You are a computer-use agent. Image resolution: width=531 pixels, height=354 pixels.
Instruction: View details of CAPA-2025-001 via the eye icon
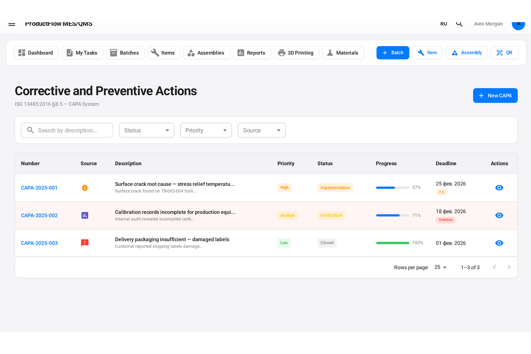pos(499,188)
